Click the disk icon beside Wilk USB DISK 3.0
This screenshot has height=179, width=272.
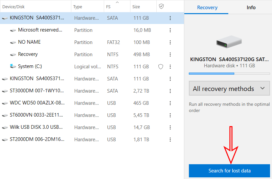5,127
